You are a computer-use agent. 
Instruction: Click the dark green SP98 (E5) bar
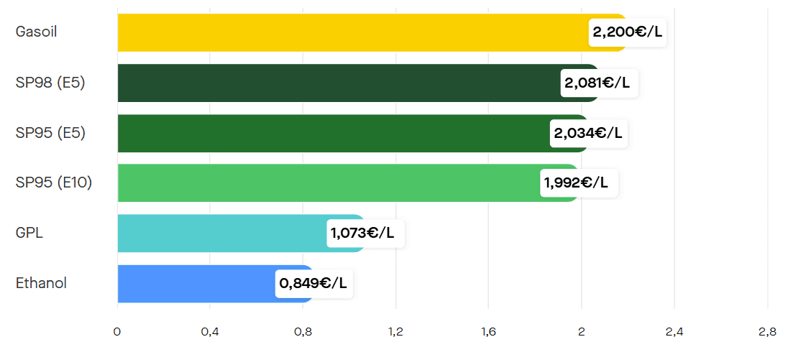(338, 83)
